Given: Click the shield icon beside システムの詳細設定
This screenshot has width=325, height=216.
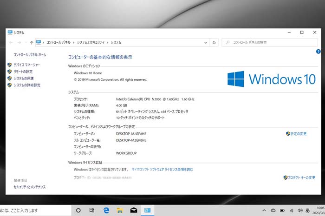Looking at the screenshot, I should point(10,85).
